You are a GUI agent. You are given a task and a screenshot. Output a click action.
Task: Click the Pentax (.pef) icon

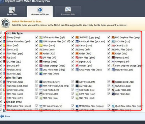coord(77,66)
